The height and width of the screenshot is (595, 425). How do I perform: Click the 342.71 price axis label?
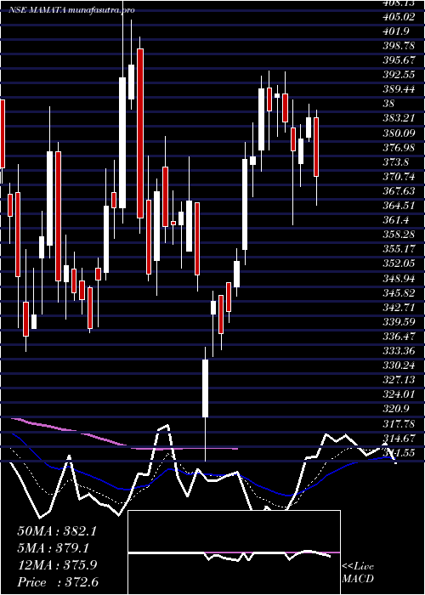(x=399, y=308)
